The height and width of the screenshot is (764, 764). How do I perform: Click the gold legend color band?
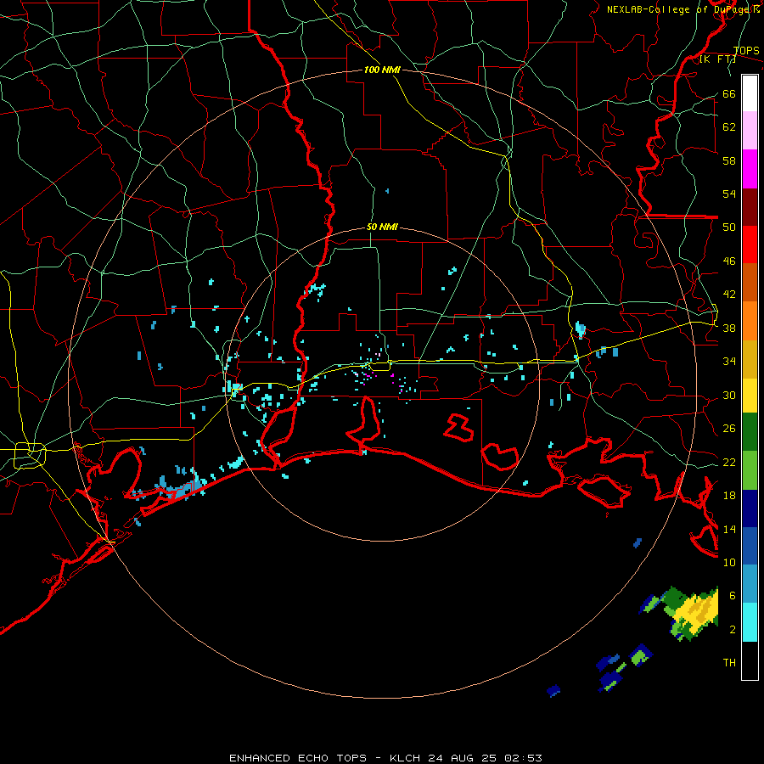tap(750, 359)
